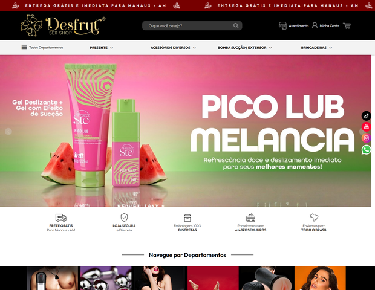Click the free shipping truck icon
This screenshot has height=290, width=375.
(x=61, y=217)
